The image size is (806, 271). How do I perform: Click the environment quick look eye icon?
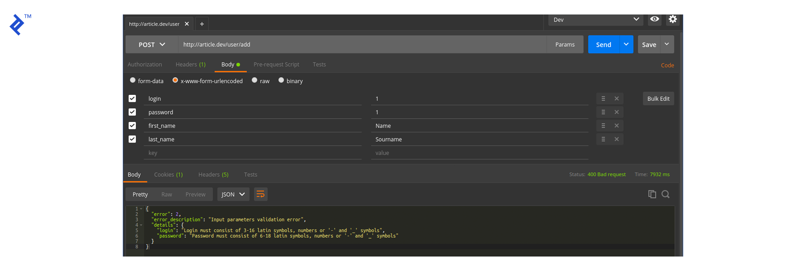tap(654, 19)
